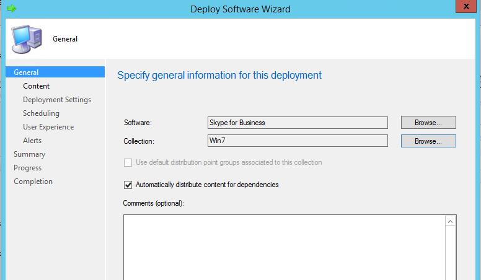
Task: Click the Collection field showing Win7
Action: [298, 141]
